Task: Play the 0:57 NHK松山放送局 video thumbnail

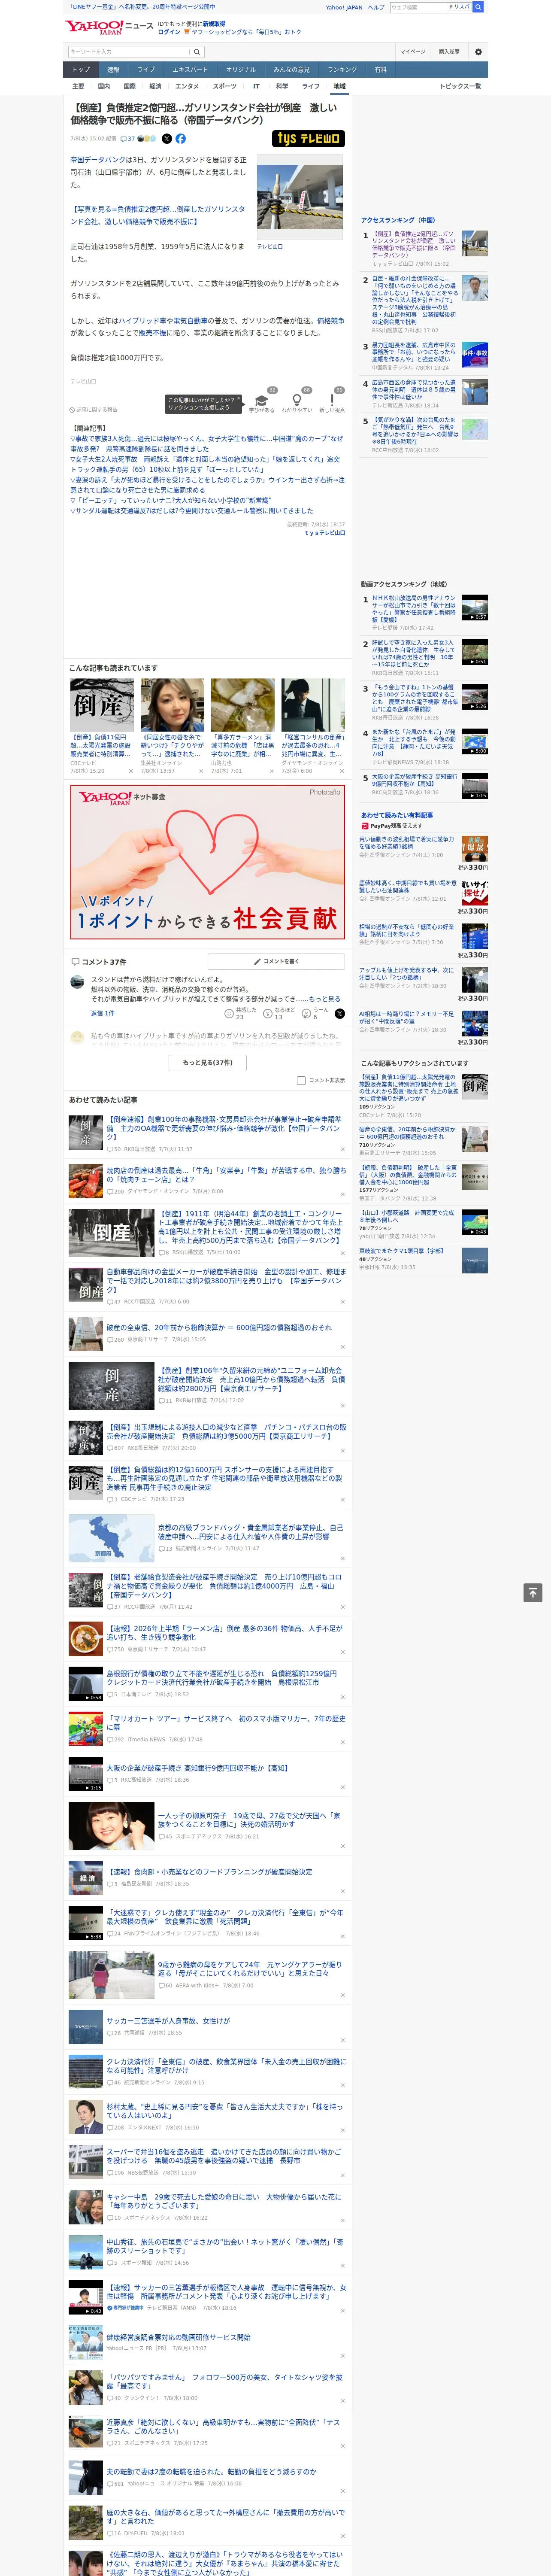Action: (x=475, y=608)
